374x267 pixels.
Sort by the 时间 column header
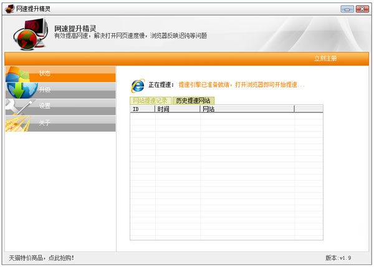(x=178, y=109)
